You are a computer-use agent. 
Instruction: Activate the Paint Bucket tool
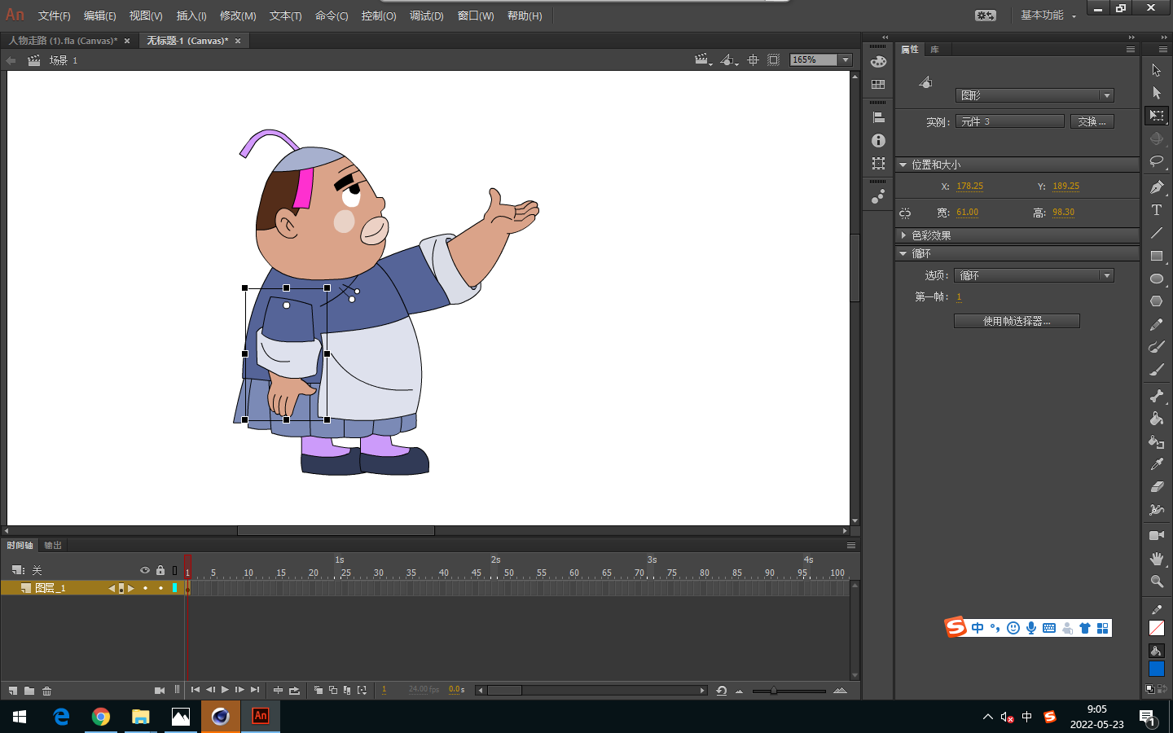click(x=1156, y=419)
